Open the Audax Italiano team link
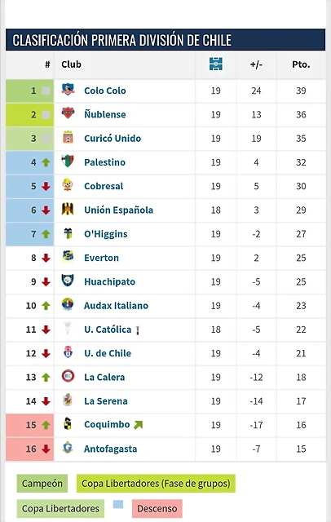Image resolution: width=331 pixels, height=522 pixels. click(116, 306)
